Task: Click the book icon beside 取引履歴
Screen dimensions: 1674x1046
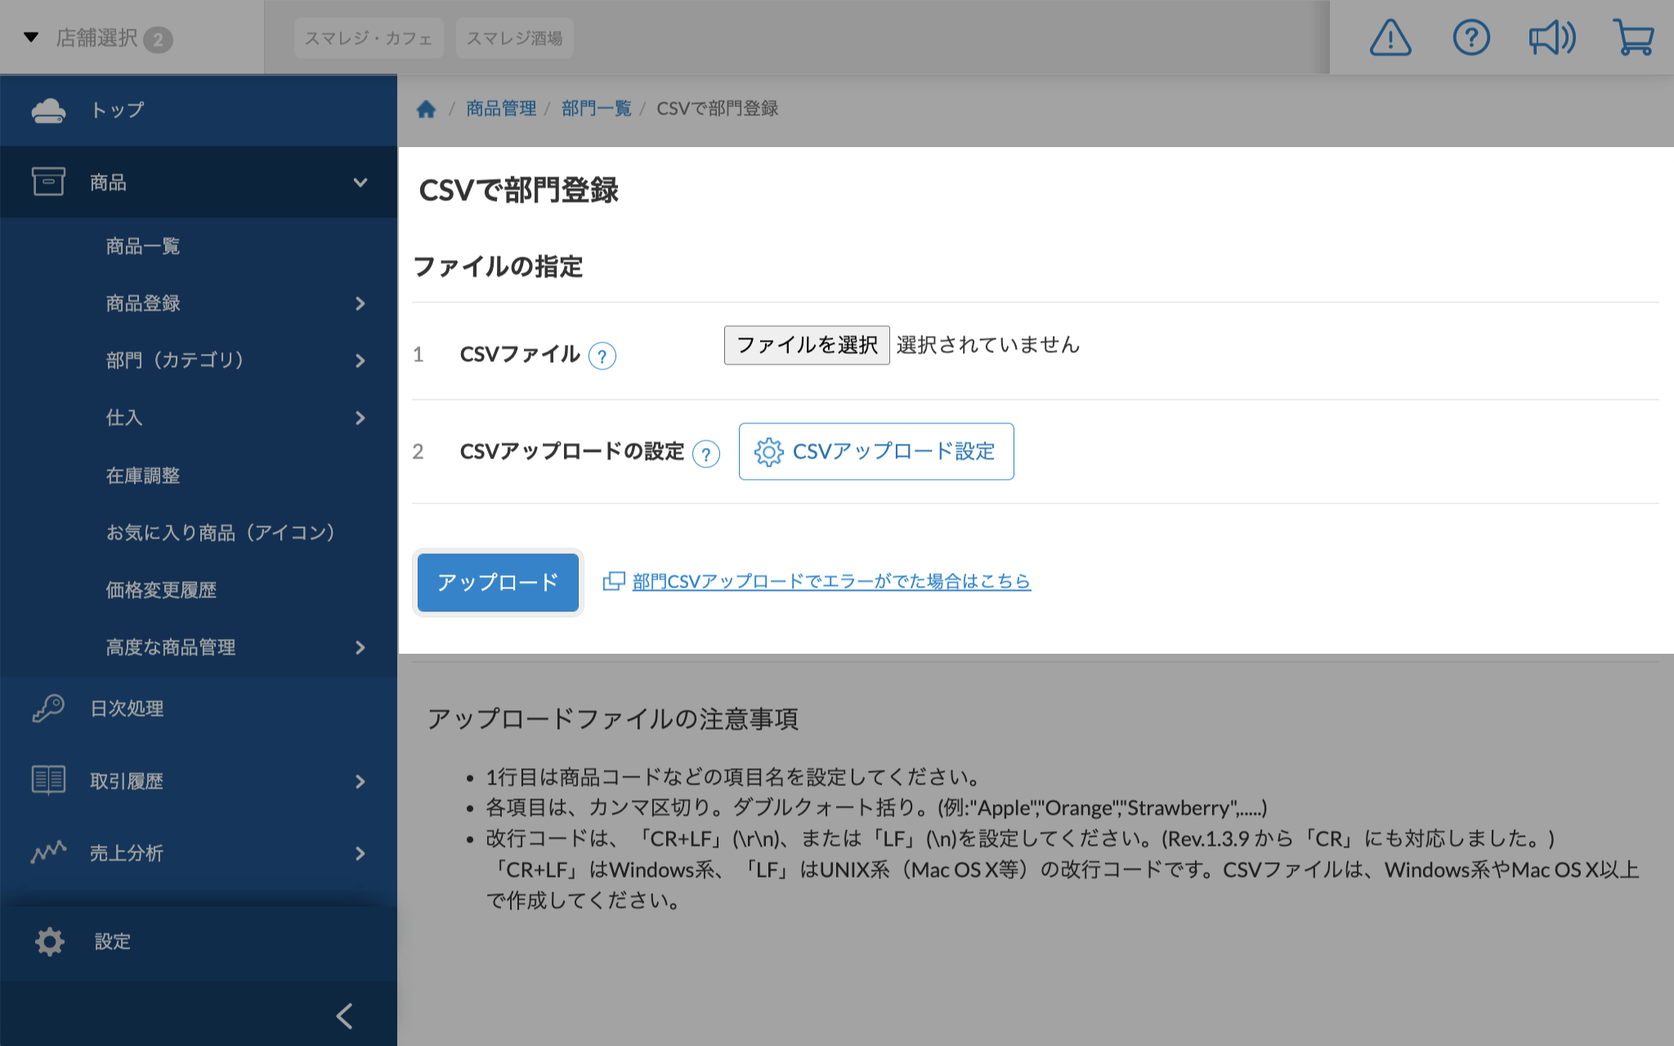Action: (x=48, y=780)
